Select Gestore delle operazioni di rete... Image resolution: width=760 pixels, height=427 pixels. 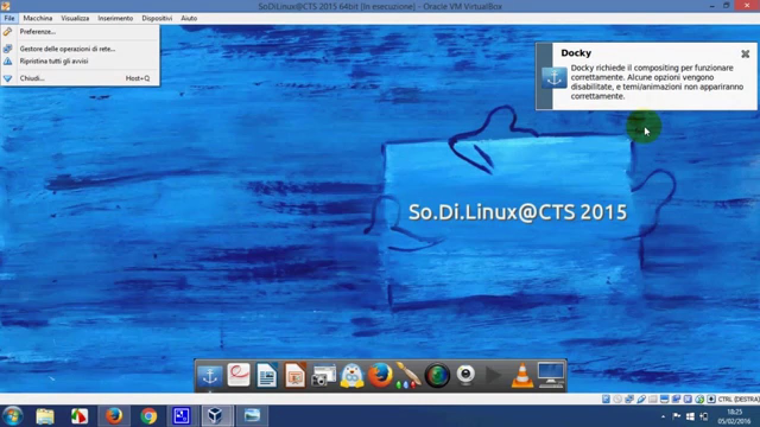point(80,49)
